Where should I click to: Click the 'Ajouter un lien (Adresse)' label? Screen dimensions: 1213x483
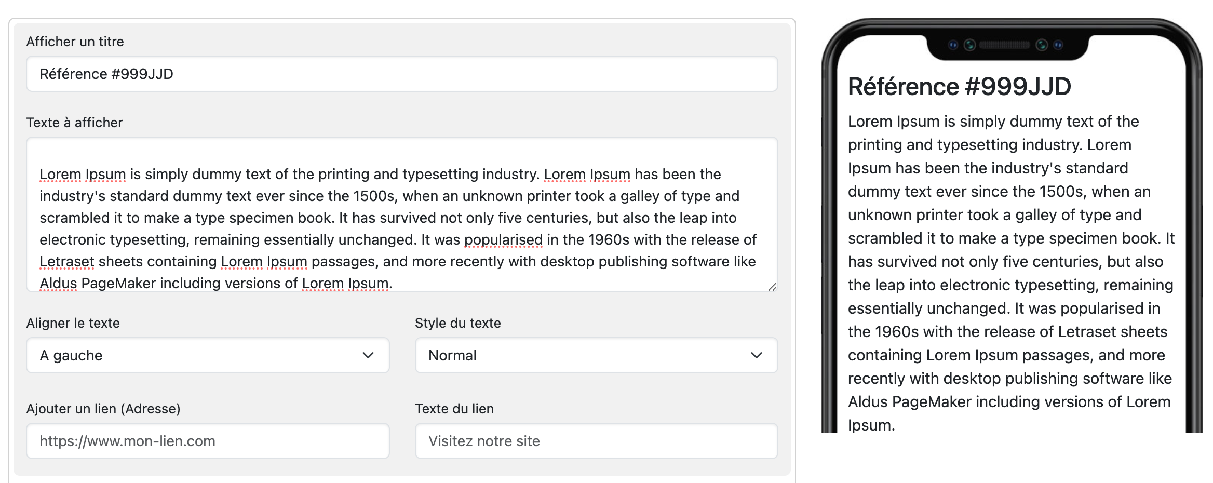coord(103,409)
